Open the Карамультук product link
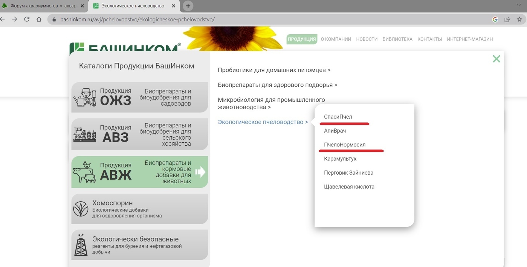This screenshot has height=267, width=527. pyautogui.click(x=340, y=158)
